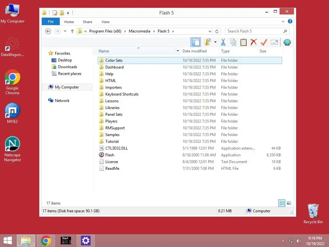The width and height of the screenshot is (329, 247).
Task: Open folder options dropdown arrow in toolbar
Action: tap(215, 42)
